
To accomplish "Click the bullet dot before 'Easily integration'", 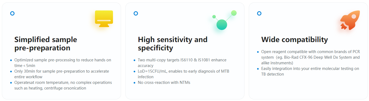I will pos(258,69).
